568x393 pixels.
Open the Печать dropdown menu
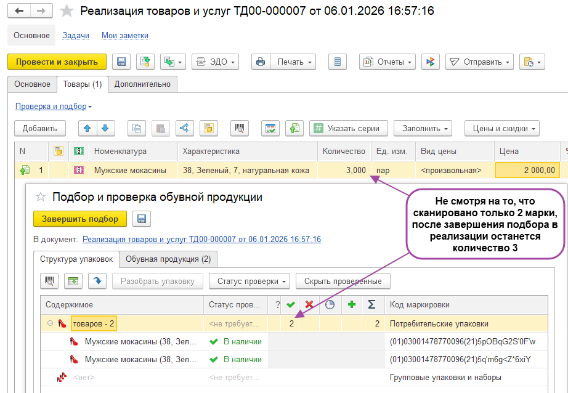pos(293,62)
